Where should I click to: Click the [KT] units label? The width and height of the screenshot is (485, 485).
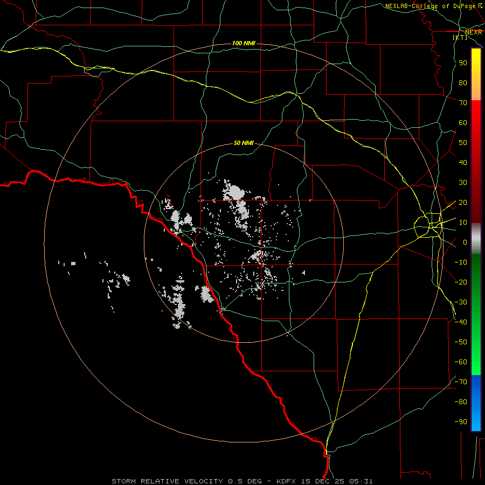coord(460,37)
